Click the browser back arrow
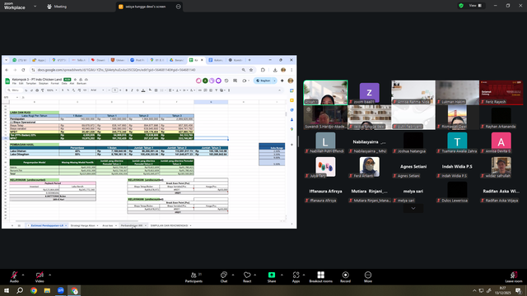 tap(7, 70)
